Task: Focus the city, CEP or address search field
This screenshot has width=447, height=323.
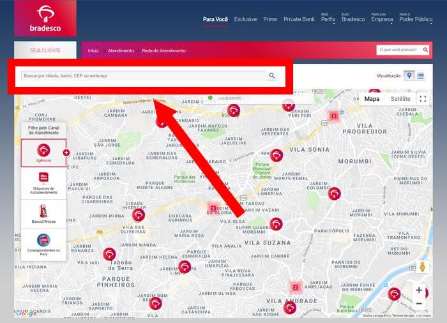Action: pyautogui.click(x=144, y=76)
